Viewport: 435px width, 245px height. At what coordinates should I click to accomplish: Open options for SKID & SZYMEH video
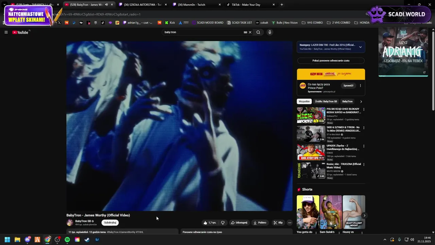(364, 128)
